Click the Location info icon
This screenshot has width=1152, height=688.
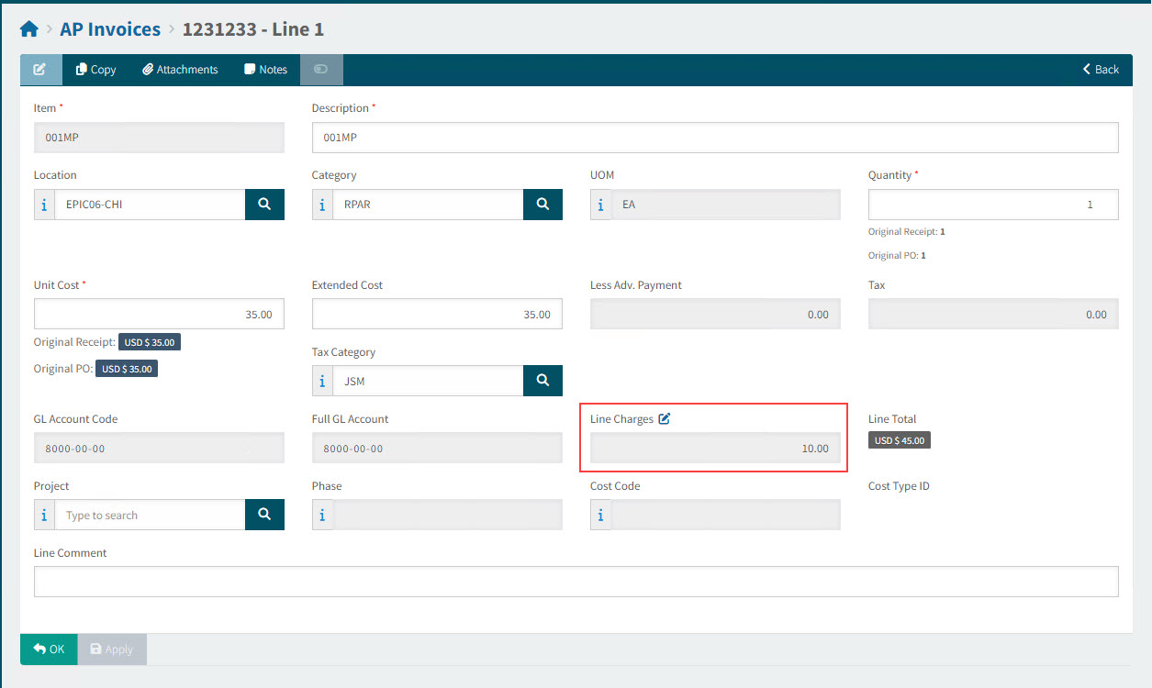[x=44, y=205]
